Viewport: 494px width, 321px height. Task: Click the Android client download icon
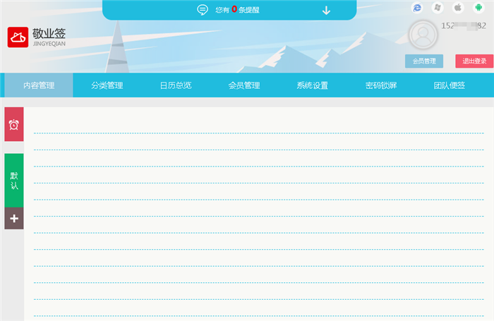click(x=478, y=8)
